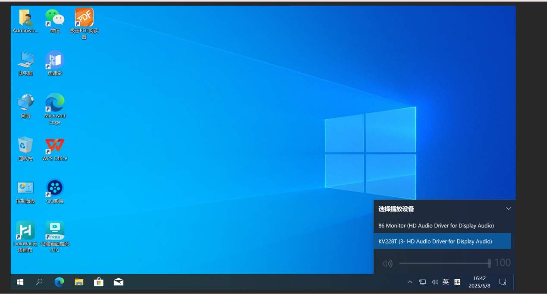
Task: Click the 极速PDF阅读器 desktop icon
Action: click(84, 18)
